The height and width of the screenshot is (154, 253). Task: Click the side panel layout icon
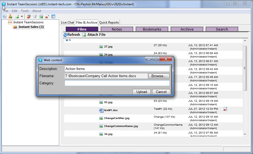pos(53,16)
